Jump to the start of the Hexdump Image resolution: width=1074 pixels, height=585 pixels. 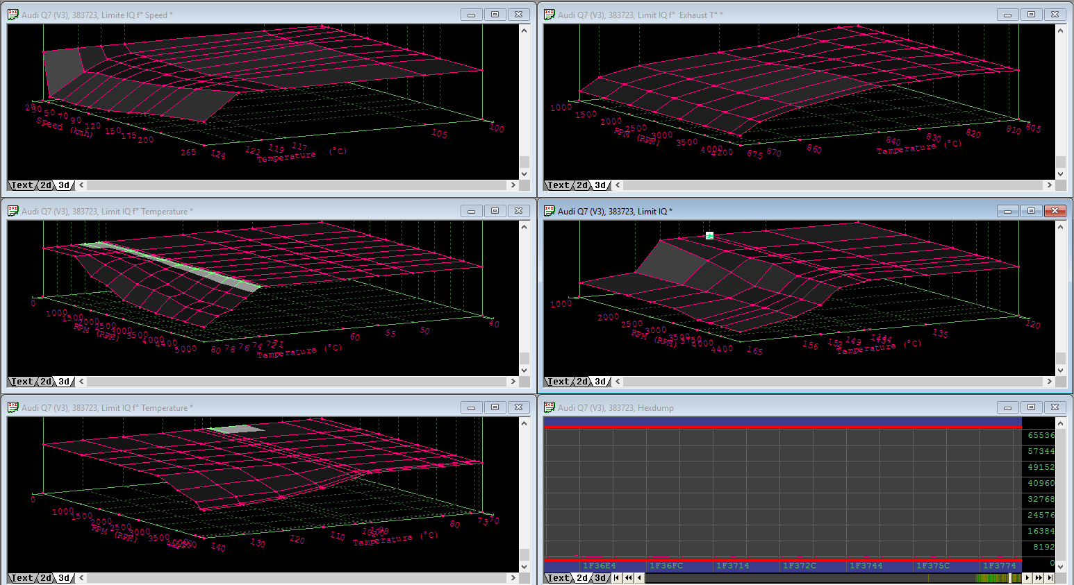point(617,577)
